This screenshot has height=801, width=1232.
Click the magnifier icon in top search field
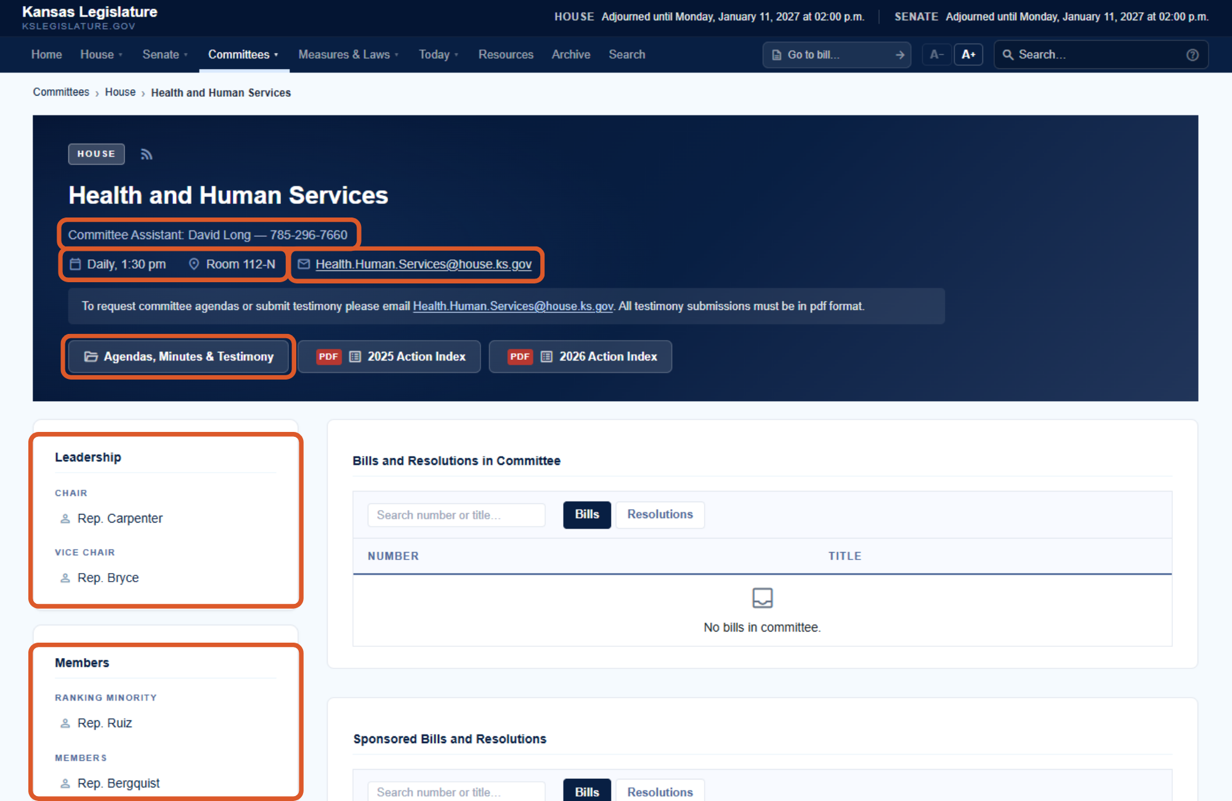coord(1008,55)
